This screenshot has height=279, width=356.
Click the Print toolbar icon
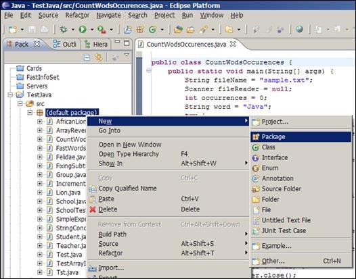[x=45, y=30]
